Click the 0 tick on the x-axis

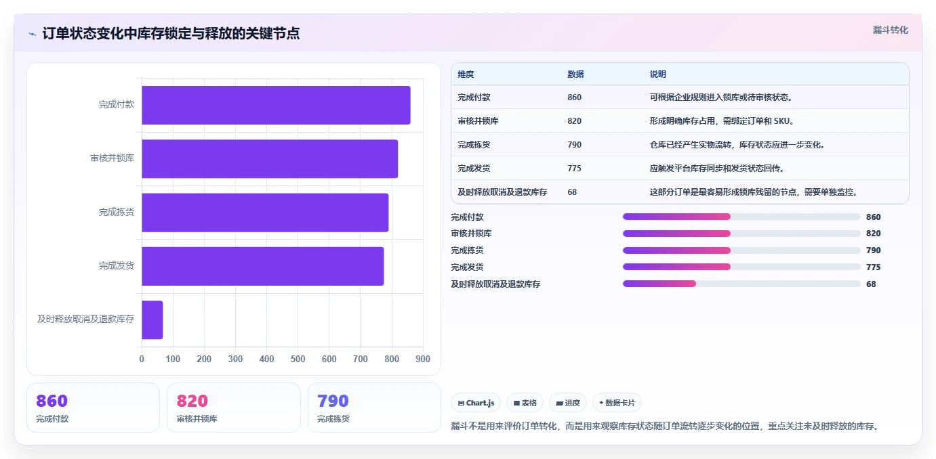pos(142,359)
